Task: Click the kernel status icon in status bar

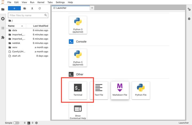Action: click(x=36, y=123)
